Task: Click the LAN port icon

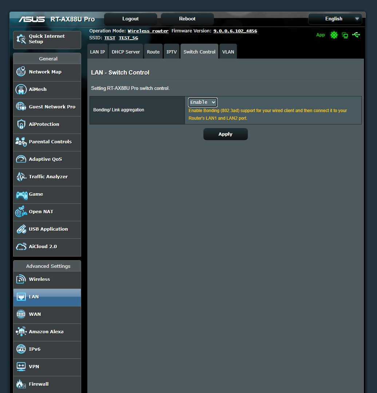Action: point(21,297)
